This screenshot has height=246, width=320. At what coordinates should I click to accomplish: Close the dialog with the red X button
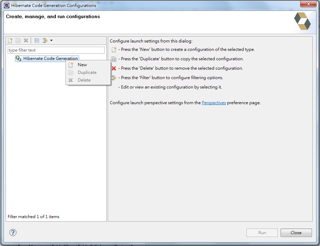coord(308,4)
